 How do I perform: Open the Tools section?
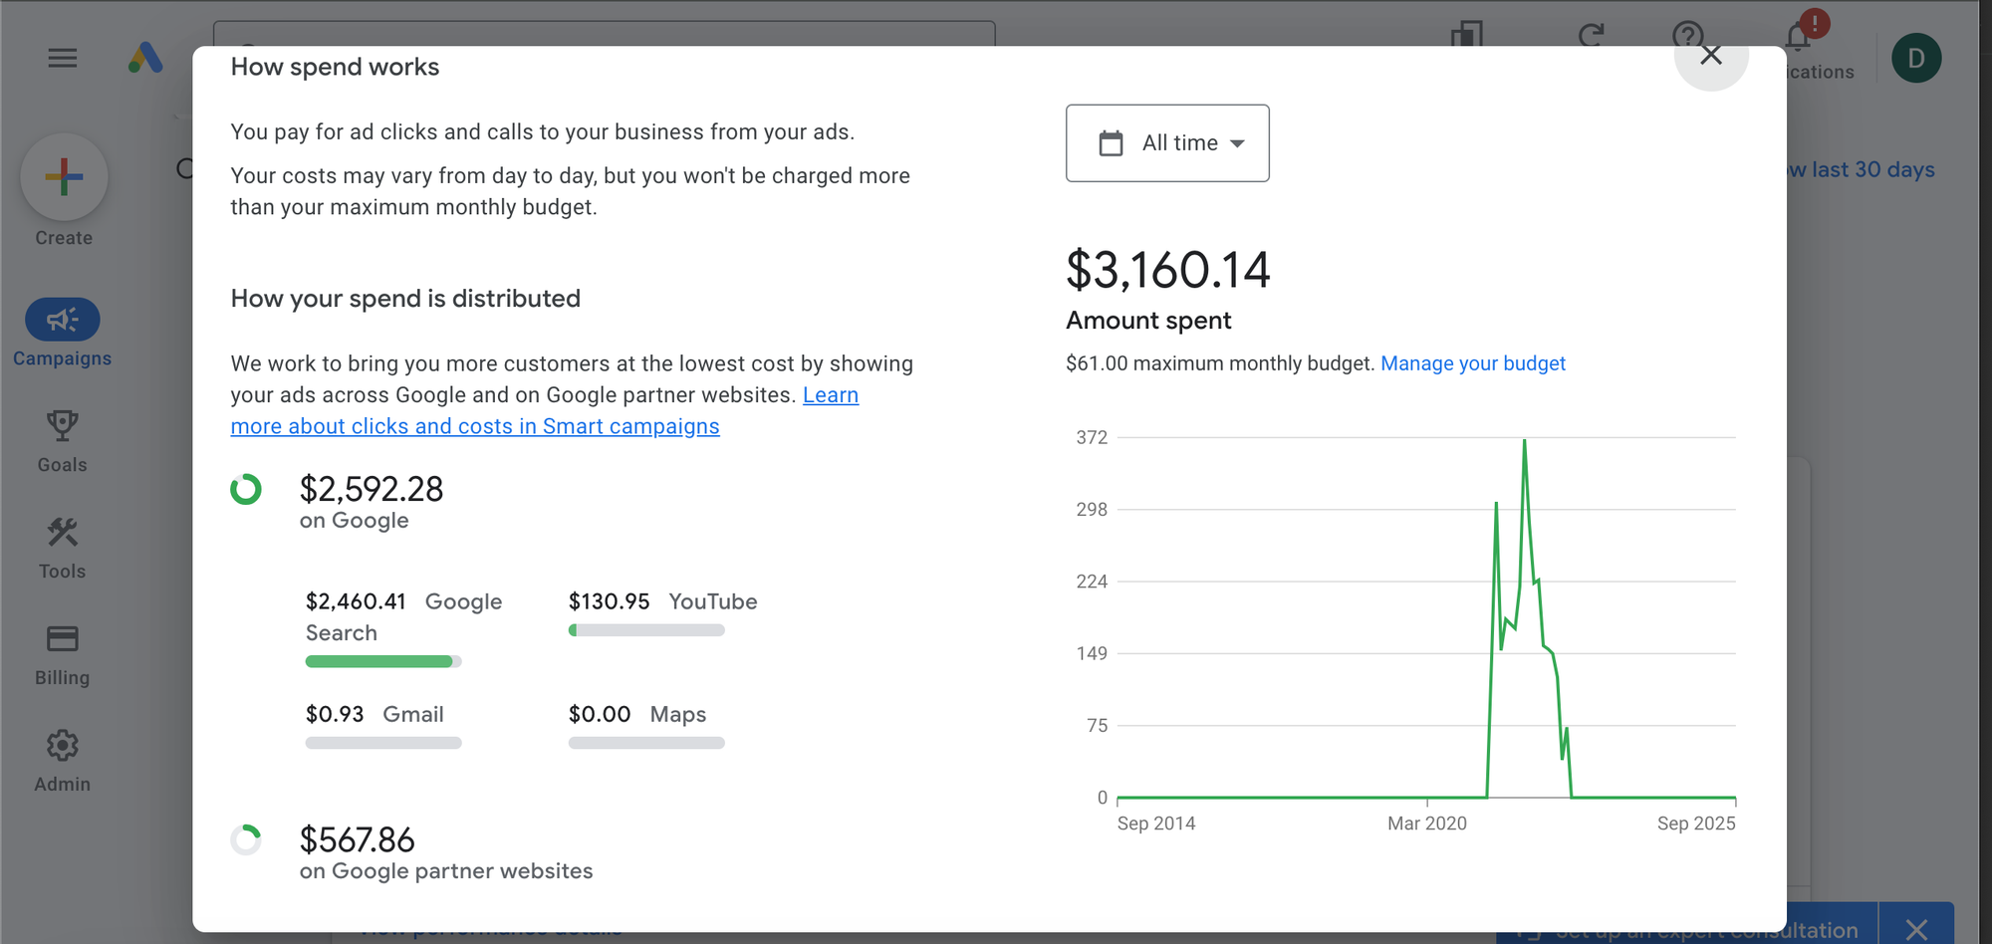(x=62, y=549)
